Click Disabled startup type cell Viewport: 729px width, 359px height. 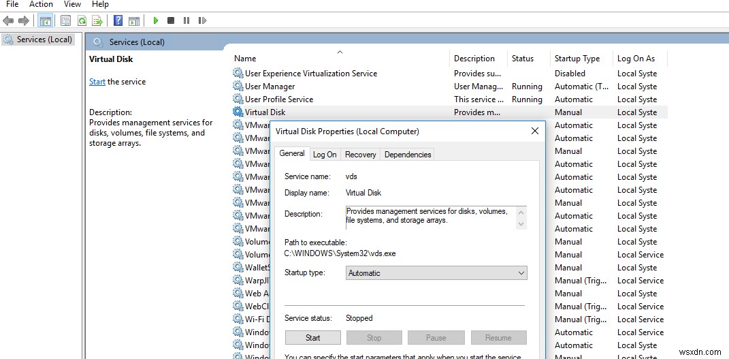pos(570,73)
